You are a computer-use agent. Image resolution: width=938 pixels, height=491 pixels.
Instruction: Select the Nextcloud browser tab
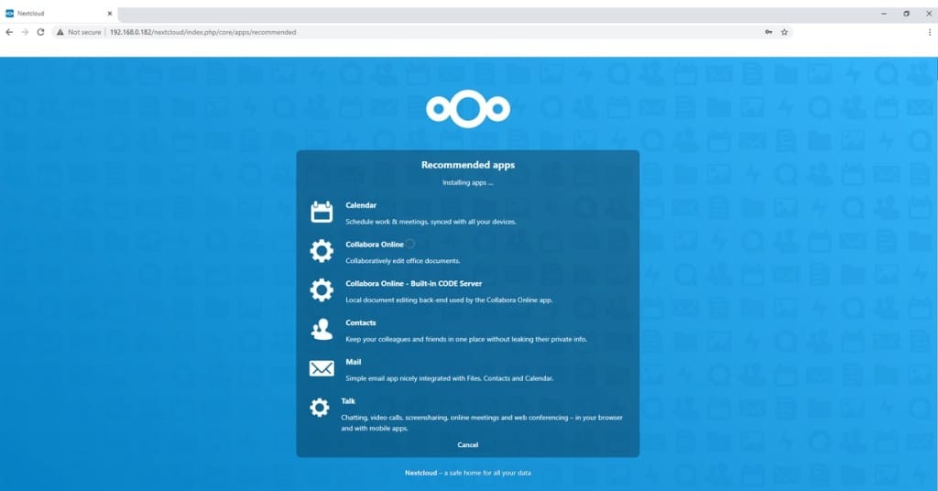point(59,13)
